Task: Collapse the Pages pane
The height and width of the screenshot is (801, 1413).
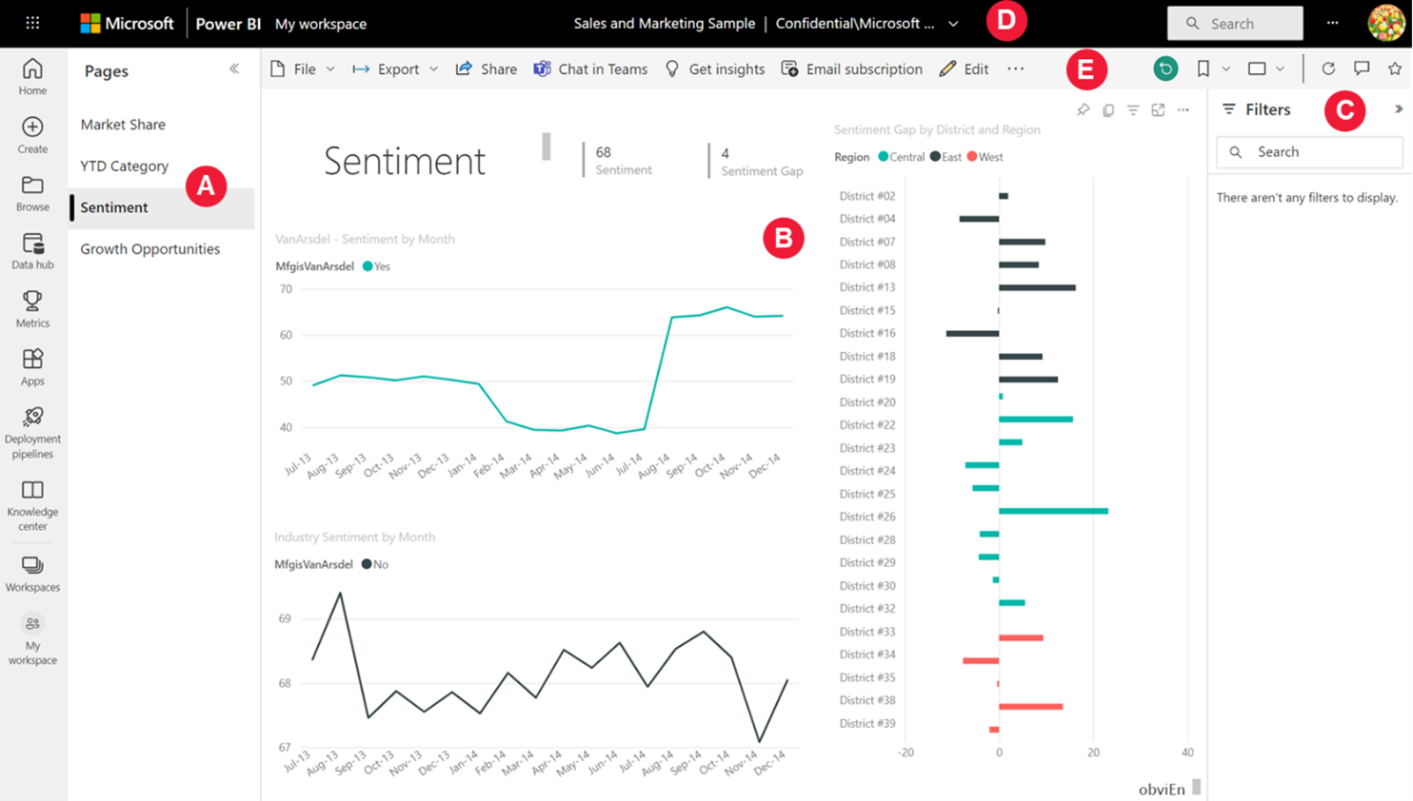Action: (x=234, y=69)
